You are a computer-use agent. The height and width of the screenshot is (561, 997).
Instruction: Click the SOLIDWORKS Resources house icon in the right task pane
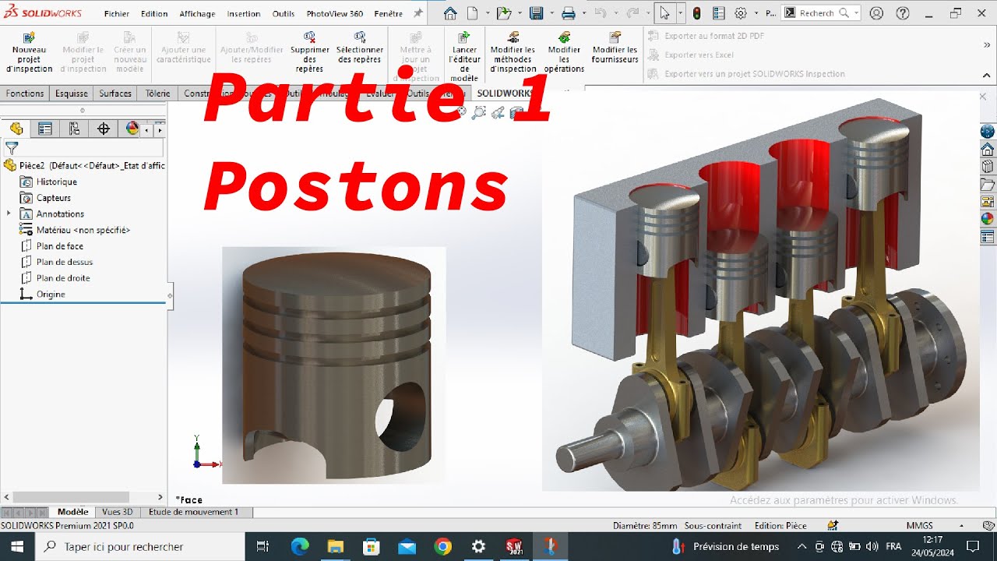pos(988,149)
